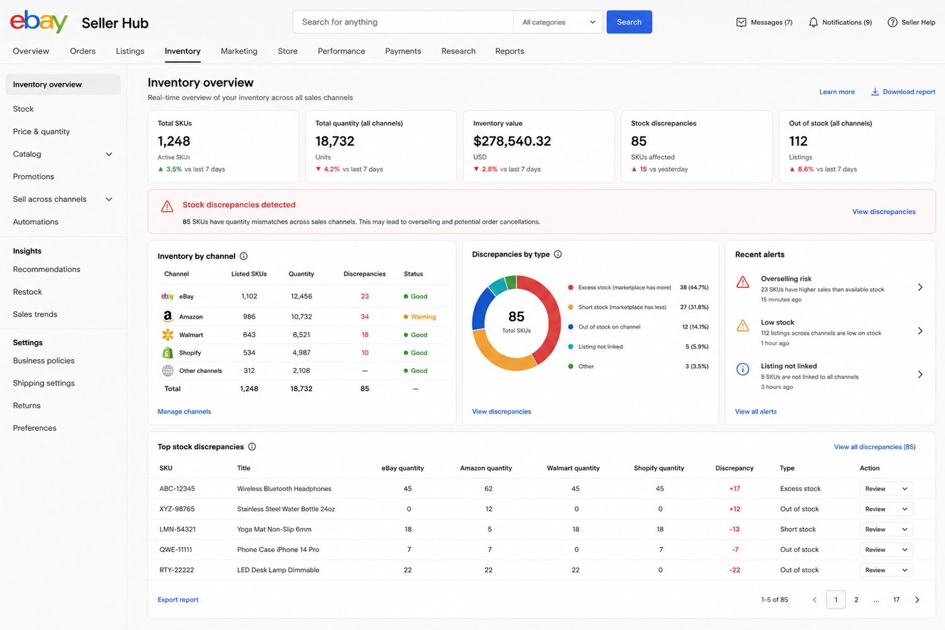Image resolution: width=945 pixels, height=630 pixels.
Task: Switch to the Overview tab
Action: (31, 51)
